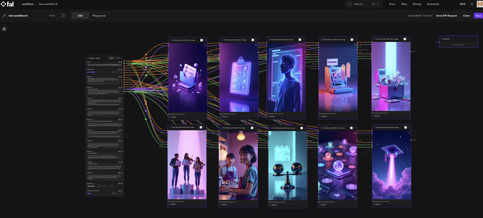Click the white square button on treasure chest node

coord(405,39)
